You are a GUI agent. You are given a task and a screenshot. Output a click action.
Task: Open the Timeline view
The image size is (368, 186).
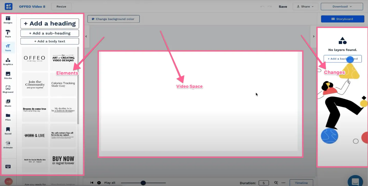(301, 183)
